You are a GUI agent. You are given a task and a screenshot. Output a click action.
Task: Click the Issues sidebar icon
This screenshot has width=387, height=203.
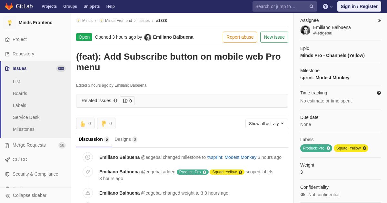click(7, 68)
